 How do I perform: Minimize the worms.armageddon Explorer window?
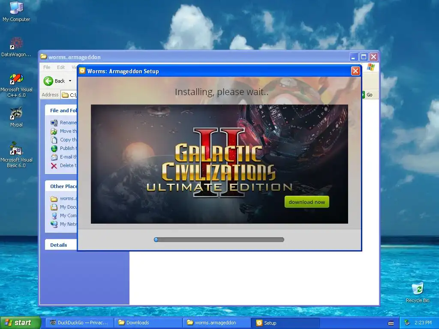[354, 57]
